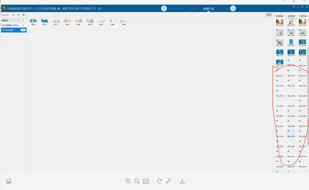309x190 pixels.
Task: Reset view to 1:1 scale
Action: pyautogui.click(x=146, y=181)
